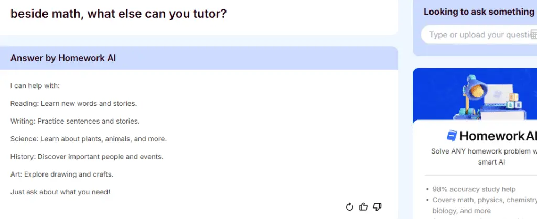Regenerate the Homework AI answer
537x219 pixels.
pos(349,206)
